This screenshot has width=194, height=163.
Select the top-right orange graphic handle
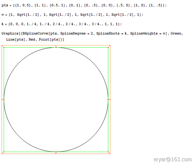[110, 46]
